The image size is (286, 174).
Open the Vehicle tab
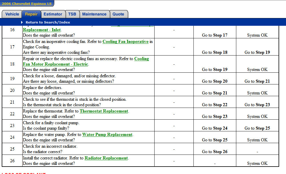coord(12,14)
